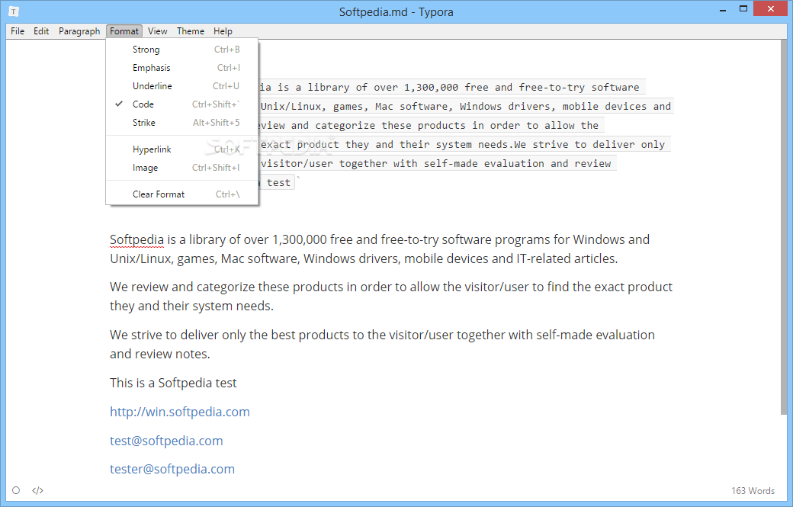
Task: Toggle source code mode icon in status bar
Action: tap(37, 490)
